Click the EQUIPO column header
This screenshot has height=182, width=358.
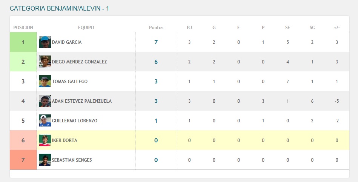[x=86, y=28]
